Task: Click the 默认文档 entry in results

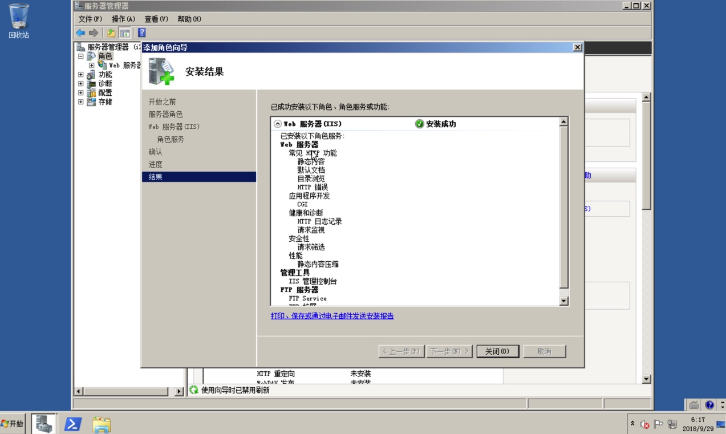Action: pyautogui.click(x=311, y=170)
